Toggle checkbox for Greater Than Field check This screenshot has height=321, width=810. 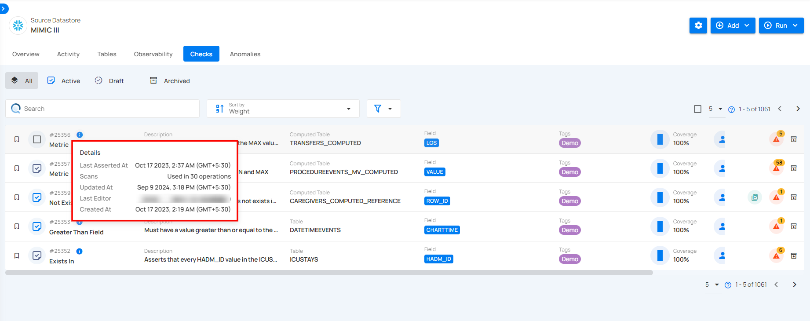(x=37, y=226)
